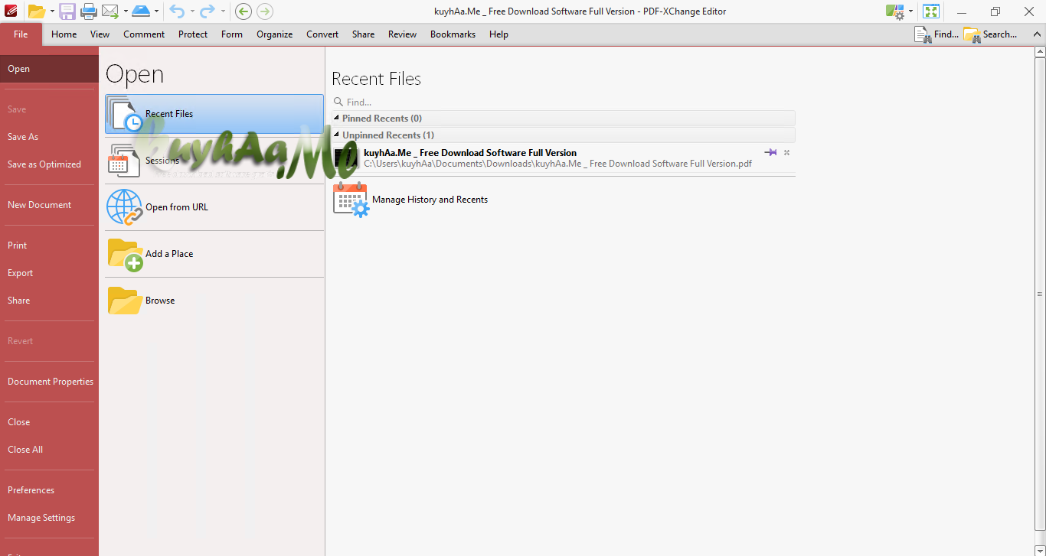1046x556 pixels.
Task: Choose Open from URL option
Action: [x=214, y=207]
